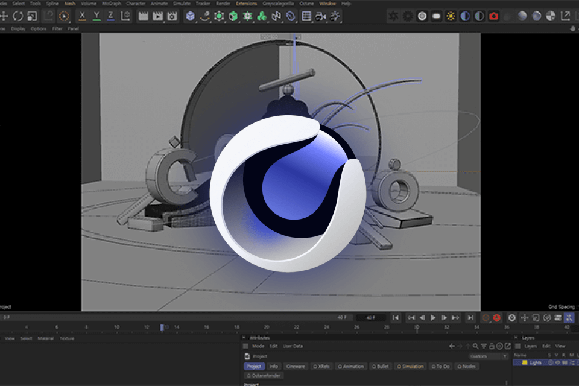Play the animation forward
The height and width of the screenshot is (386, 579).
433,318
